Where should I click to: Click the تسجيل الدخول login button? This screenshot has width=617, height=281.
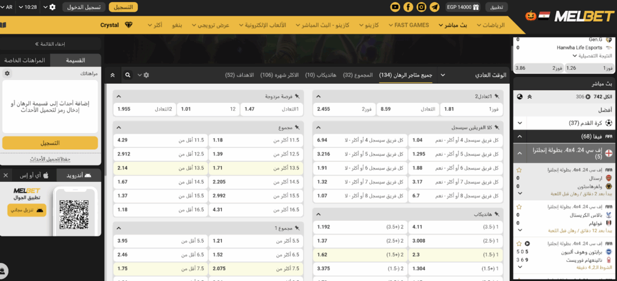pyautogui.click(x=84, y=7)
